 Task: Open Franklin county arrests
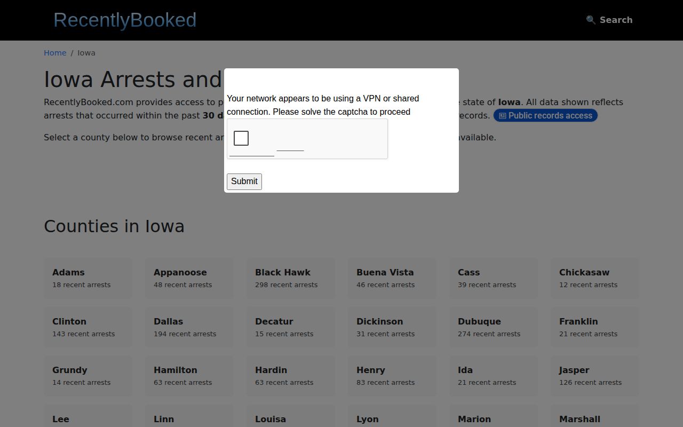point(595,327)
